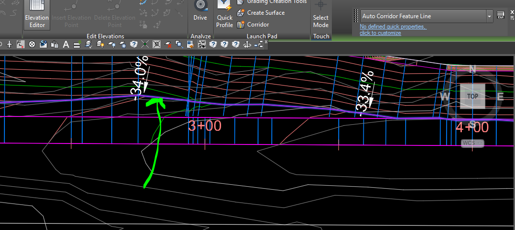Click Insert Elevation Point tool
Viewport: 515px width, 230px height.
click(x=71, y=14)
